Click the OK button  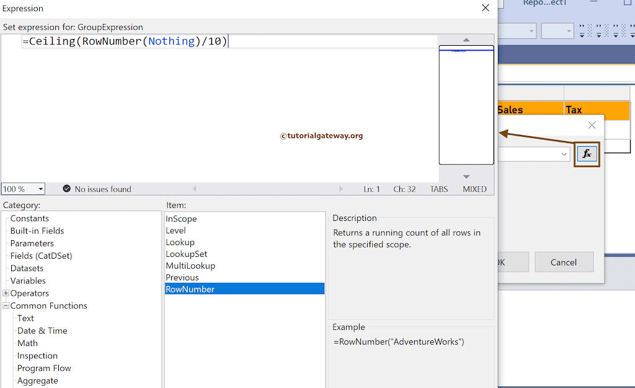pos(513,262)
